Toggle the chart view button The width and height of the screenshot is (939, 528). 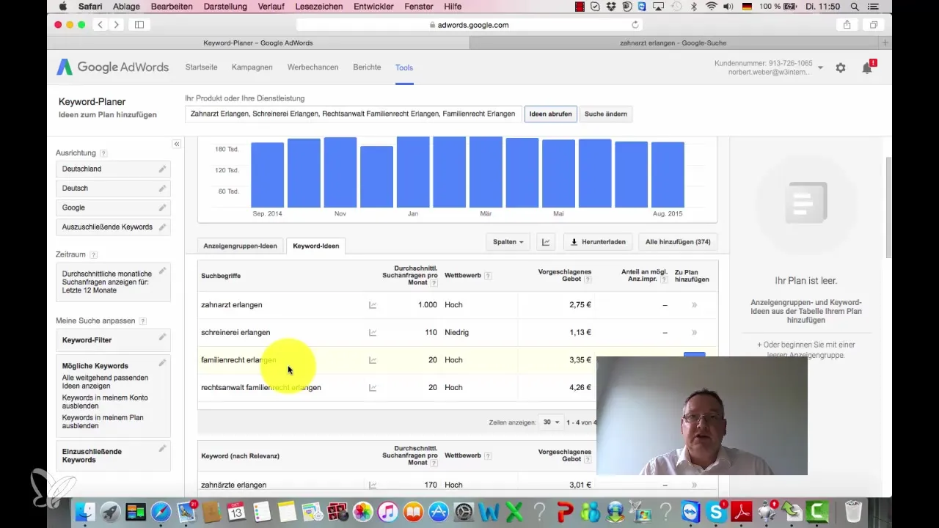(x=546, y=242)
